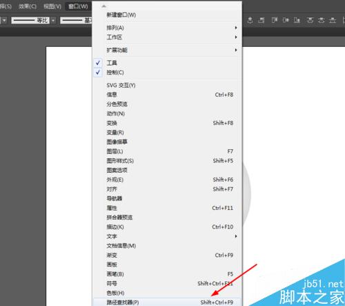Image resolution: width=345 pixels, height=306 pixels.
Task: Choose 新建窗口(W) from the menu
Action: [167, 15]
